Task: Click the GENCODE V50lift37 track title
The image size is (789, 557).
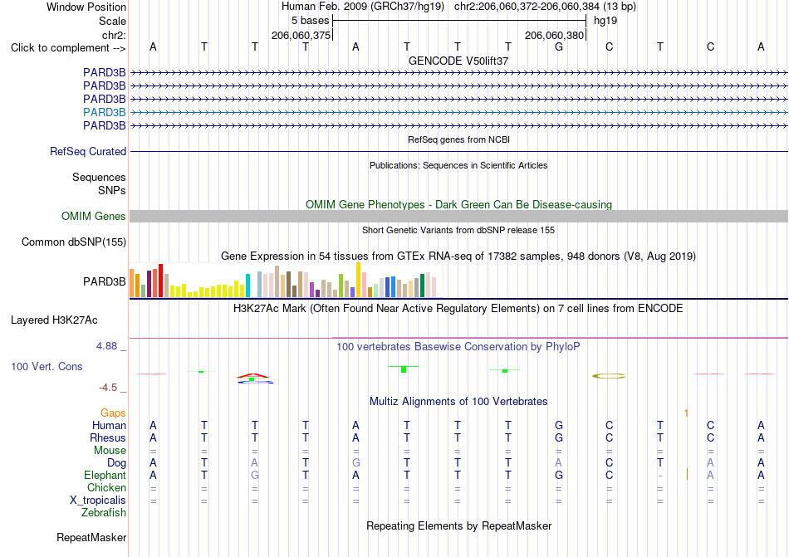Action: [x=458, y=61]
